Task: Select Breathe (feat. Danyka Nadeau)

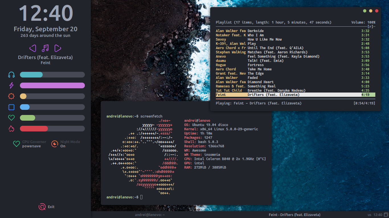Action: tap(296, 91)
